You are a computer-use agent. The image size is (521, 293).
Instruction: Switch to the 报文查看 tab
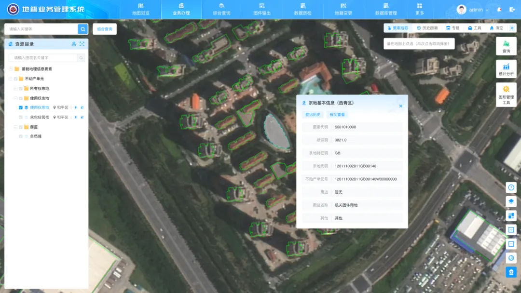(x=337, y=115)
